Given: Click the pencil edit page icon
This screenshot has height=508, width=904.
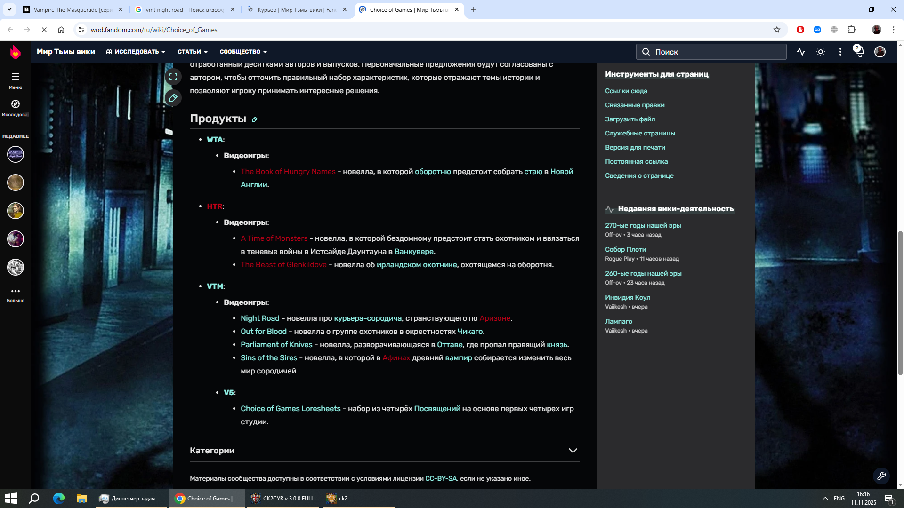Looking at the screenshot, I should point(173,98).
